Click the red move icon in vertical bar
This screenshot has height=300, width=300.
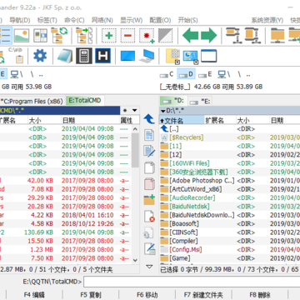coord(149,184)
